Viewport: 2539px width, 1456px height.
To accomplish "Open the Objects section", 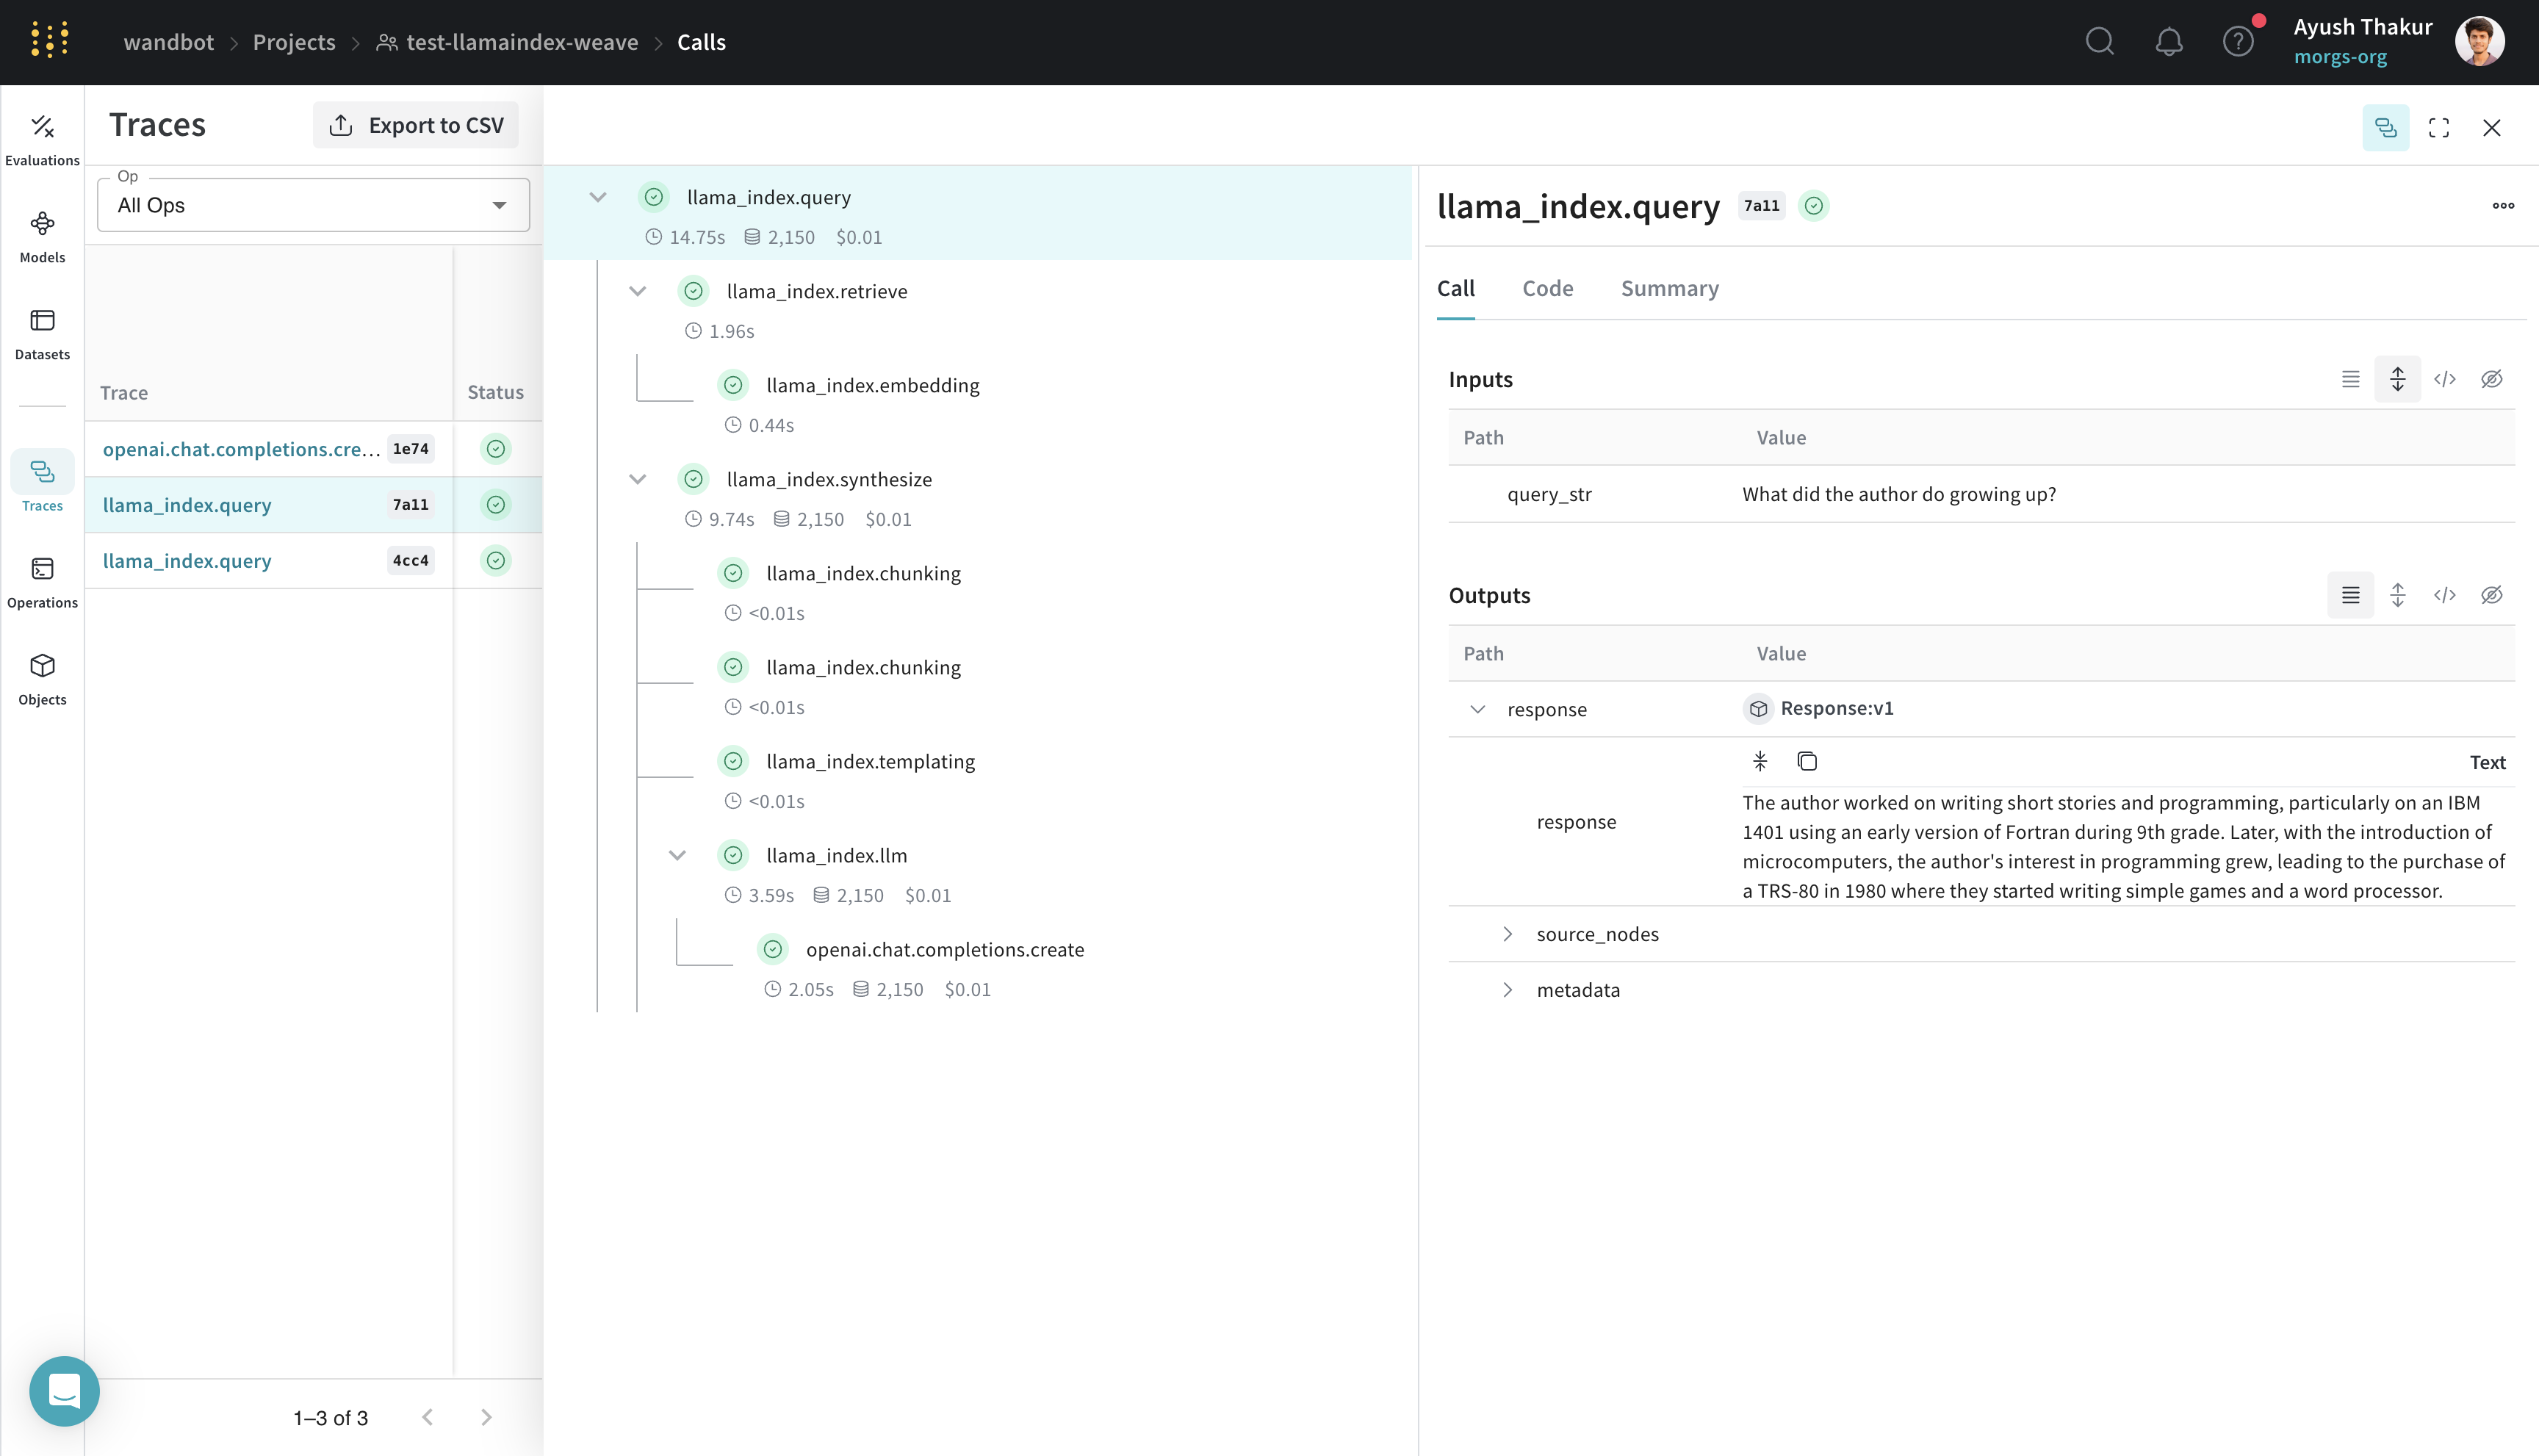I will [42, 679].
